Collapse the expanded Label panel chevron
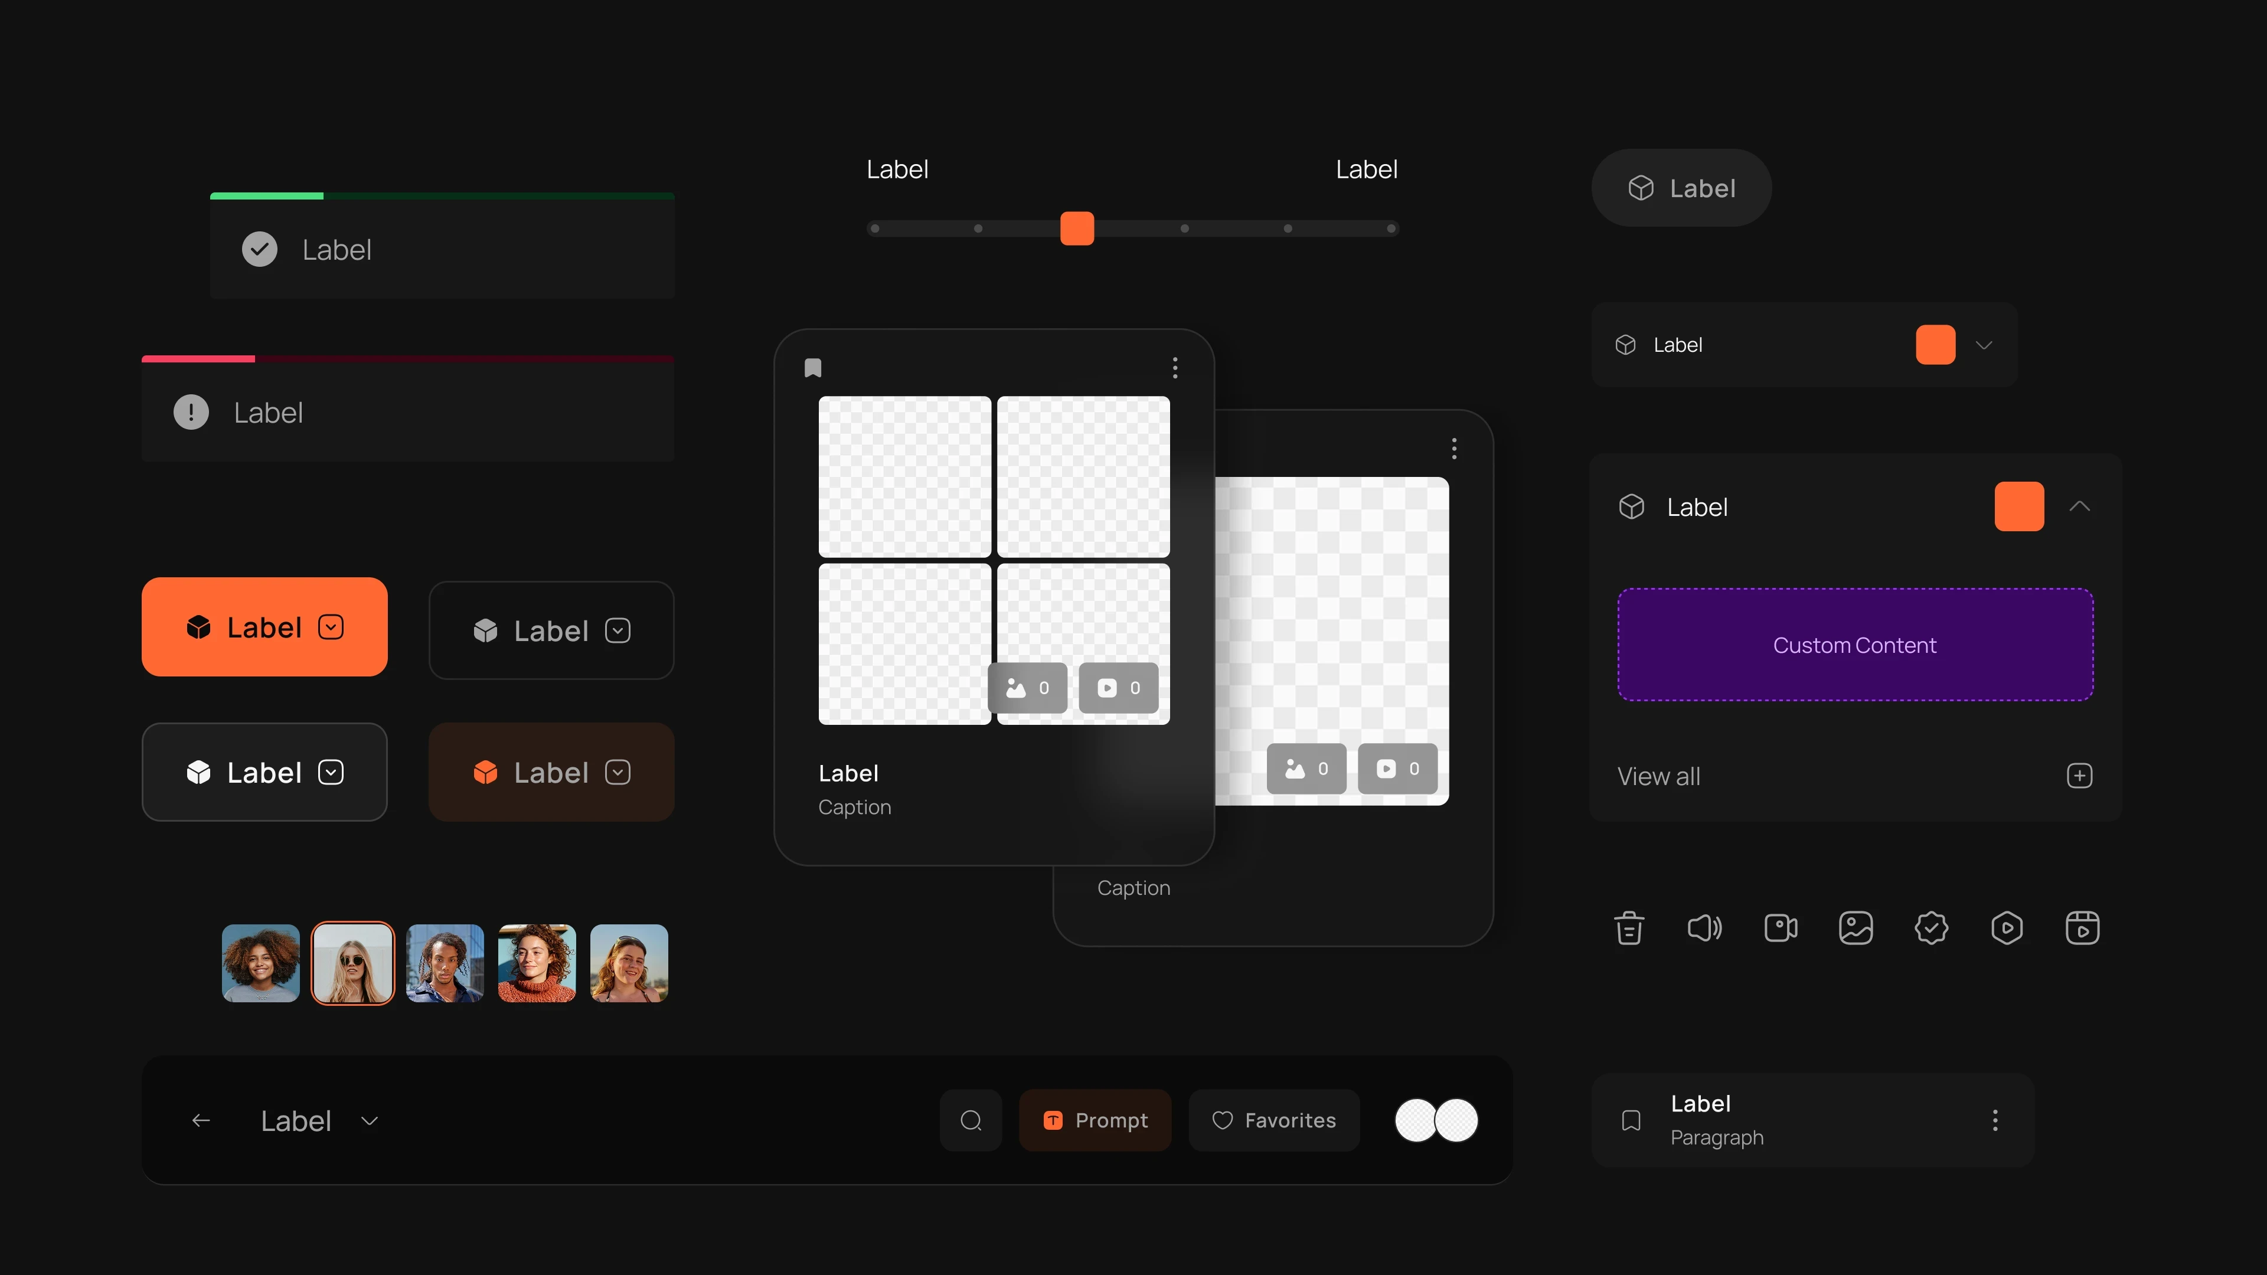The image size is (2267, 1275). [x=2079, y=506]
